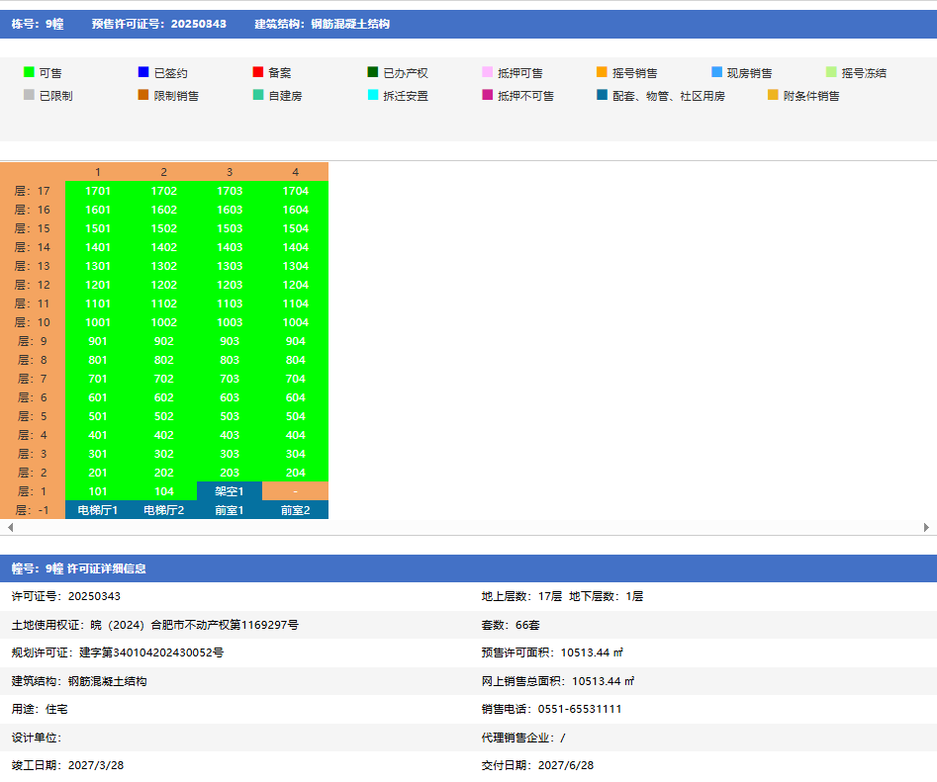Screen dimensions: 937x782
Task: Click 销售电话: 0551-65531111
Action: tap(551, 709)
